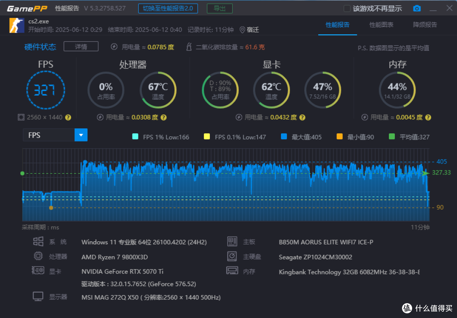457x318 pixels.
Task: Click the processor chip icon
Action: pyautogui.click(x=38, y=256)
